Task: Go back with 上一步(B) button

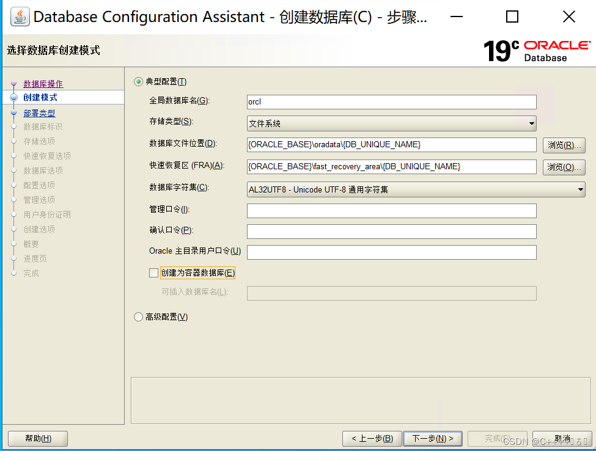Action: (x=372, y=439)
